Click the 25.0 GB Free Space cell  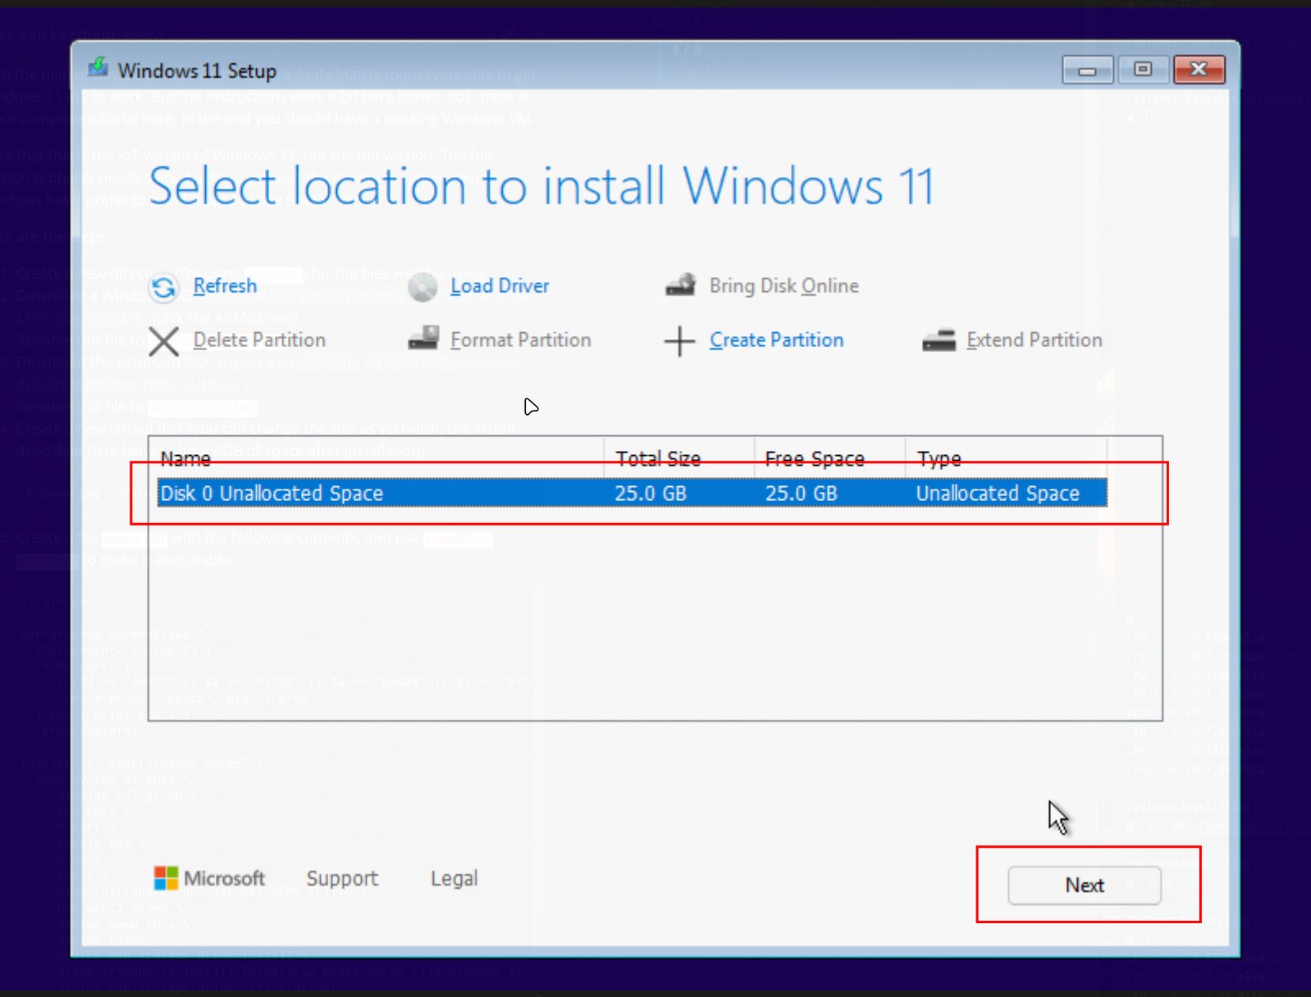tap(802, 494)
